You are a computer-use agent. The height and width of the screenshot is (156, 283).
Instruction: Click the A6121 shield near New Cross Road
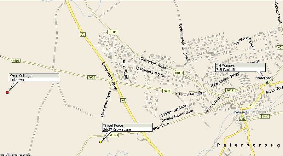click(x=230, y=90)
